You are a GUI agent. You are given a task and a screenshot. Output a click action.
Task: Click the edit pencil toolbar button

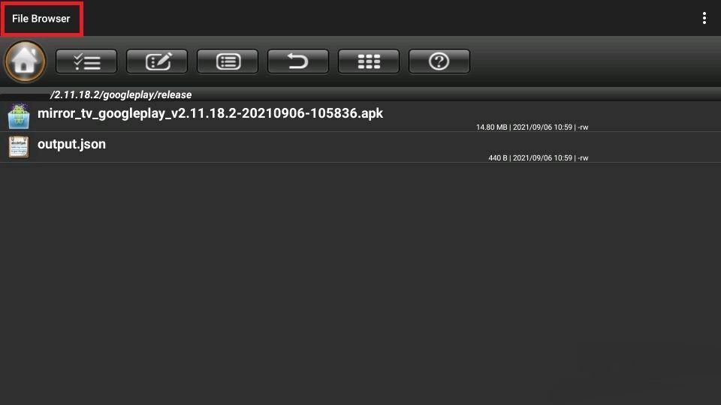pyautogui.click(x=157, y=61)
